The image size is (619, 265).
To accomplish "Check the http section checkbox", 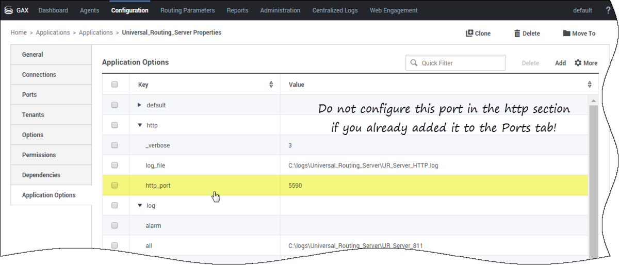I will [115, 125].
